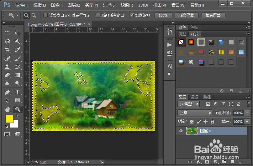Select the Dodge tool

pyautogui.click(x=18, y=83)
